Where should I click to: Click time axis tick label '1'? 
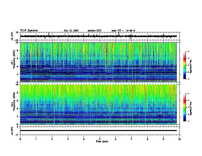click(x=36, y=139)
